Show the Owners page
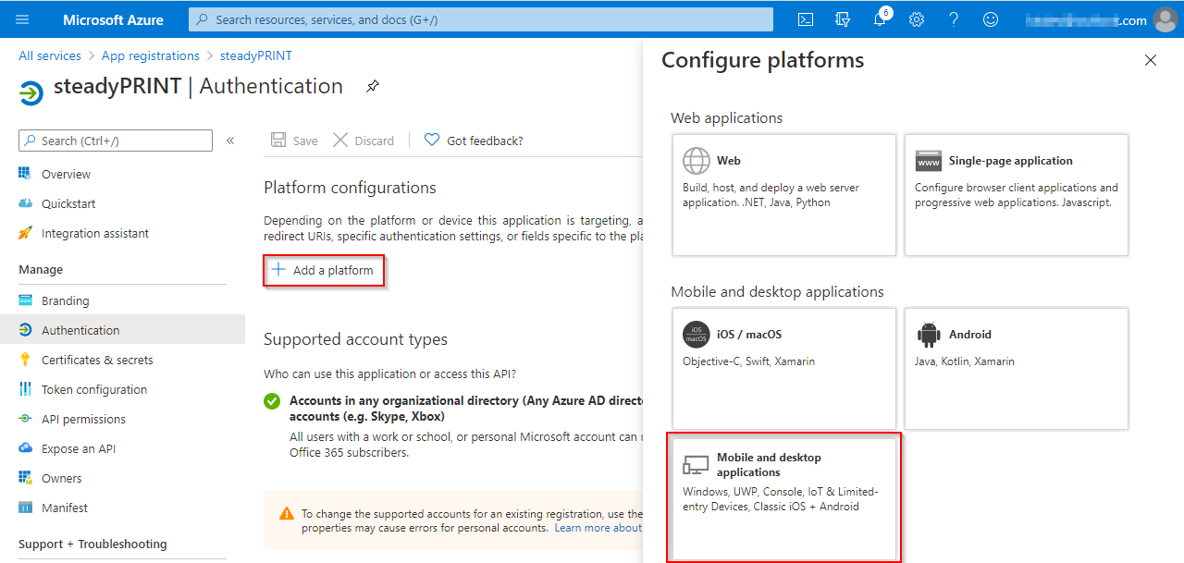The image size is (1184, 563). [x=62, y=478]
